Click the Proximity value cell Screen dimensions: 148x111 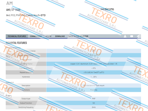[x=94, y=90]
